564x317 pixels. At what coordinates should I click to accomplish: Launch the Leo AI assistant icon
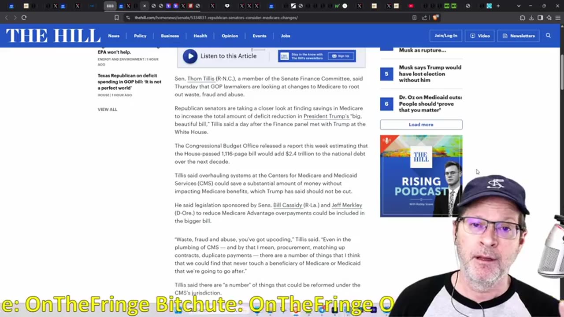(x=549, y=18)
